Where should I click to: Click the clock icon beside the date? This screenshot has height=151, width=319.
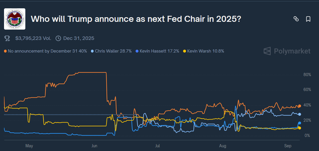coord(58,38)
